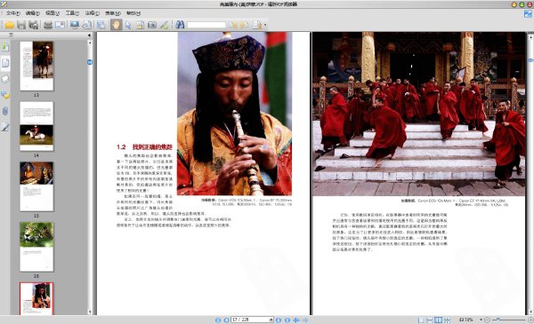Click inside the toolbar search text box
This screenshot has height=324, width=534.
[x=206, y=25]
